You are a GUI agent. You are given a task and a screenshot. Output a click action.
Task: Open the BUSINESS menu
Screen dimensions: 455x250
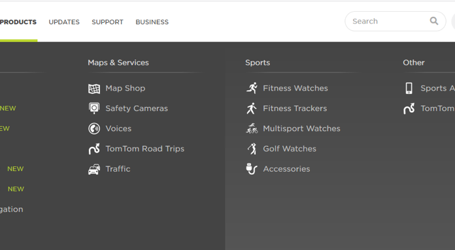[152, 22]
